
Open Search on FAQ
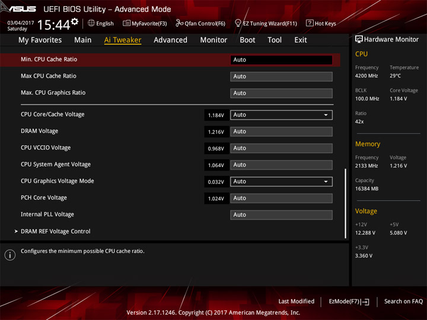click(x=403, y=301)
